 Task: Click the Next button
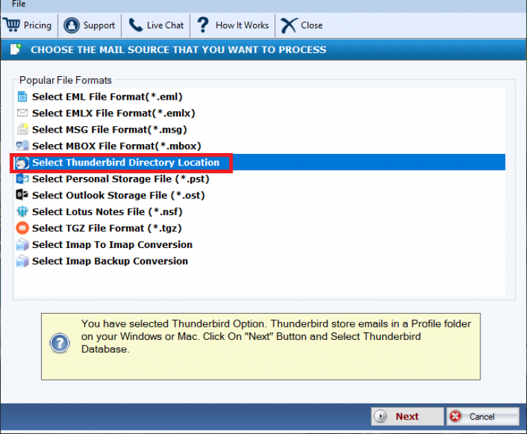point(407,417)
